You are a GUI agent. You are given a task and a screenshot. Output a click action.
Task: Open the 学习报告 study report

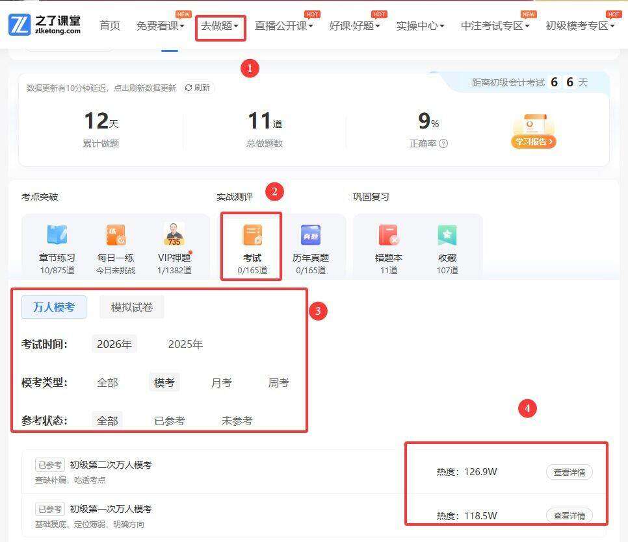[x=533, y=141]
